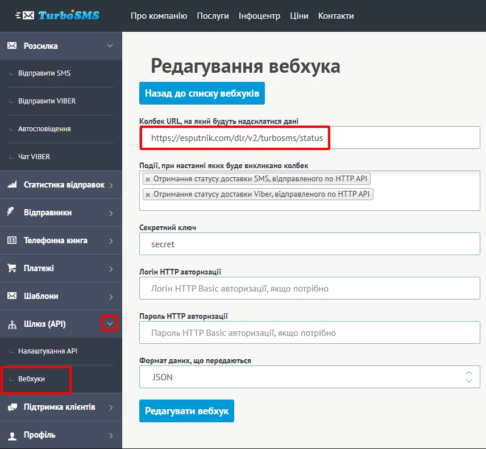Open Про компанію in the top menu
486x449 pixels.
pyautogui.click(x=159, y=16)
